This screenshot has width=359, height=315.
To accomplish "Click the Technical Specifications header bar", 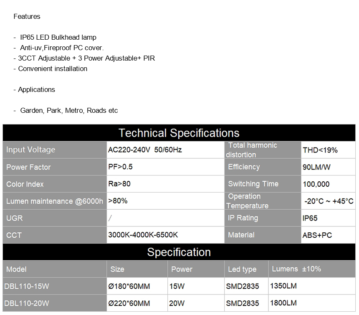I will pyautogui.click(x=179, y=133).
